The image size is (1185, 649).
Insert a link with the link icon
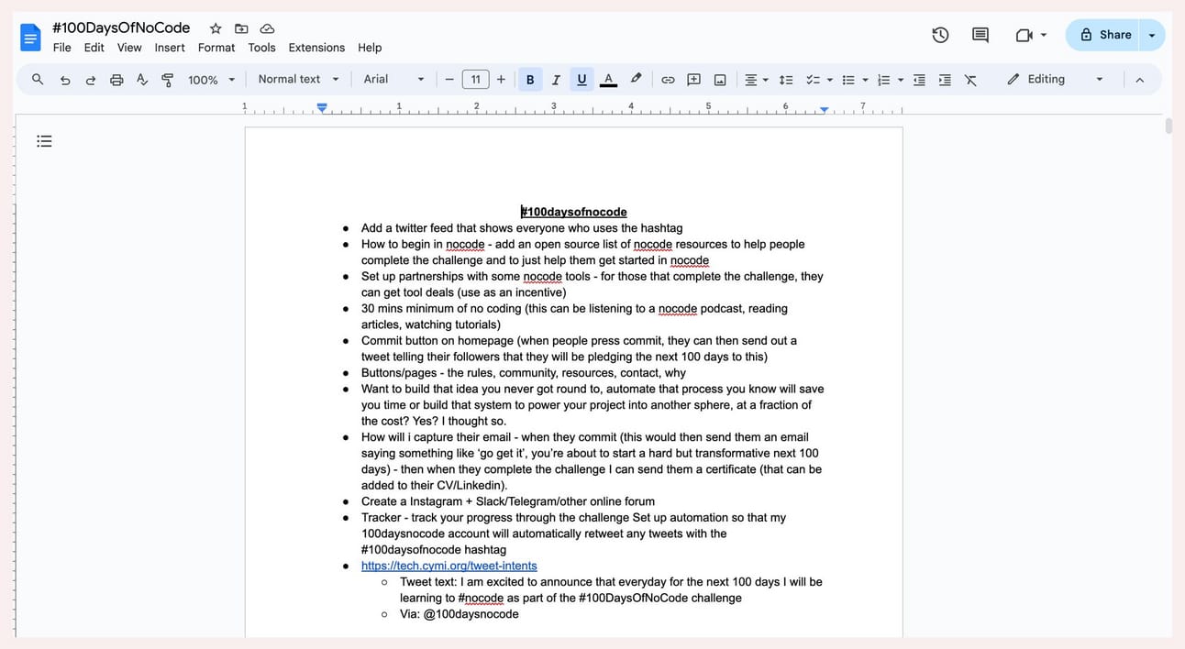click(668, 80)
